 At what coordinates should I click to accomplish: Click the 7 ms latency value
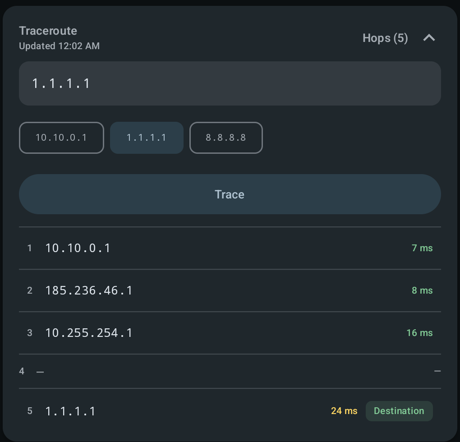(422, 248)
